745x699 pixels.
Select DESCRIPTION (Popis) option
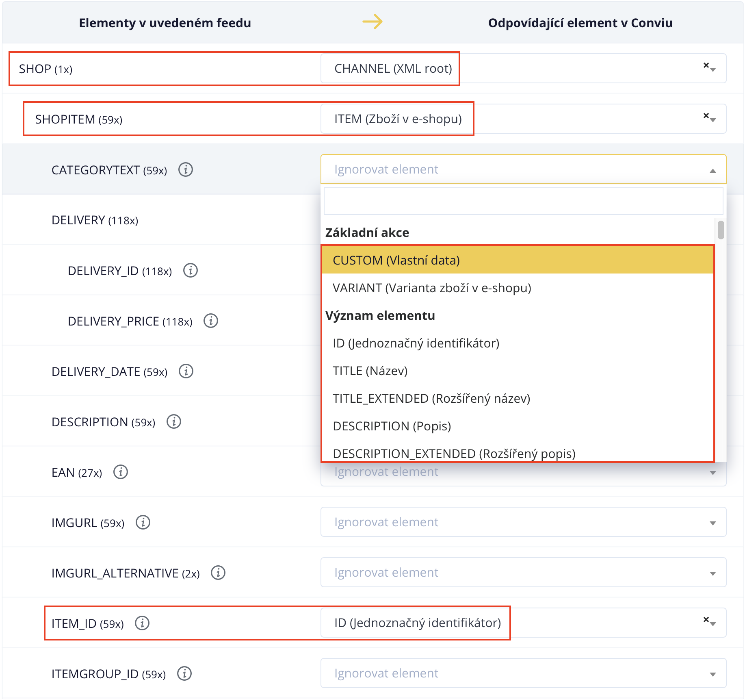[392, 426]
